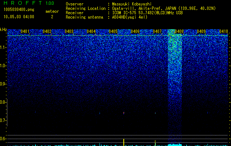Click the filename 1005030400.png
Image resolution: width=231 pixels, height=146 pixels.
tap(19, 10)
